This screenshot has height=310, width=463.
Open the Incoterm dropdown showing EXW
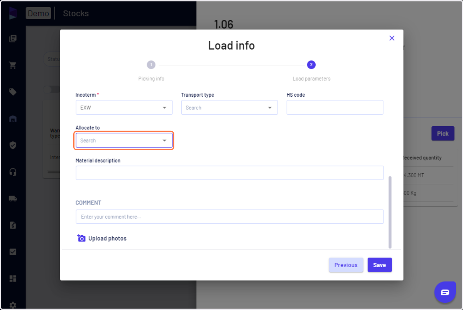(x=124, y=107)
